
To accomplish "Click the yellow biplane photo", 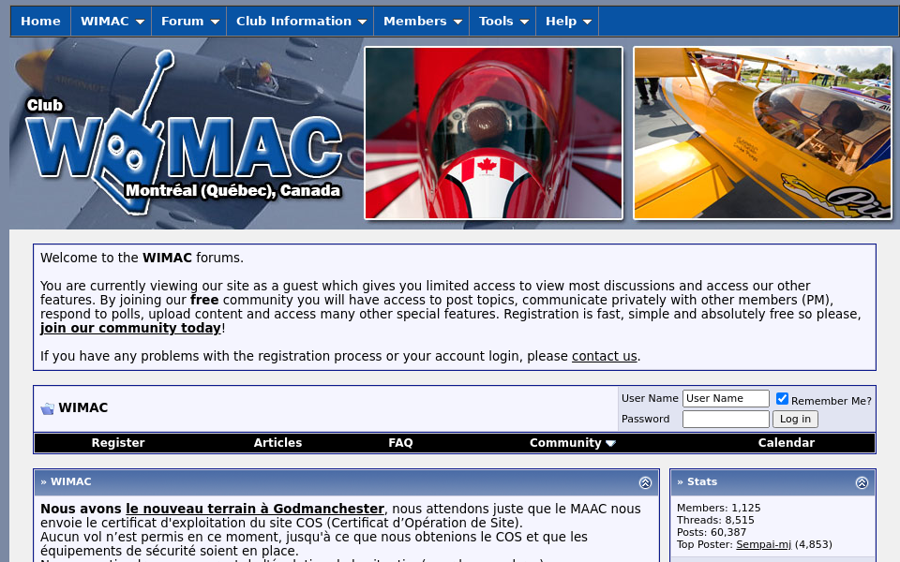I will (x=761, y=132).
